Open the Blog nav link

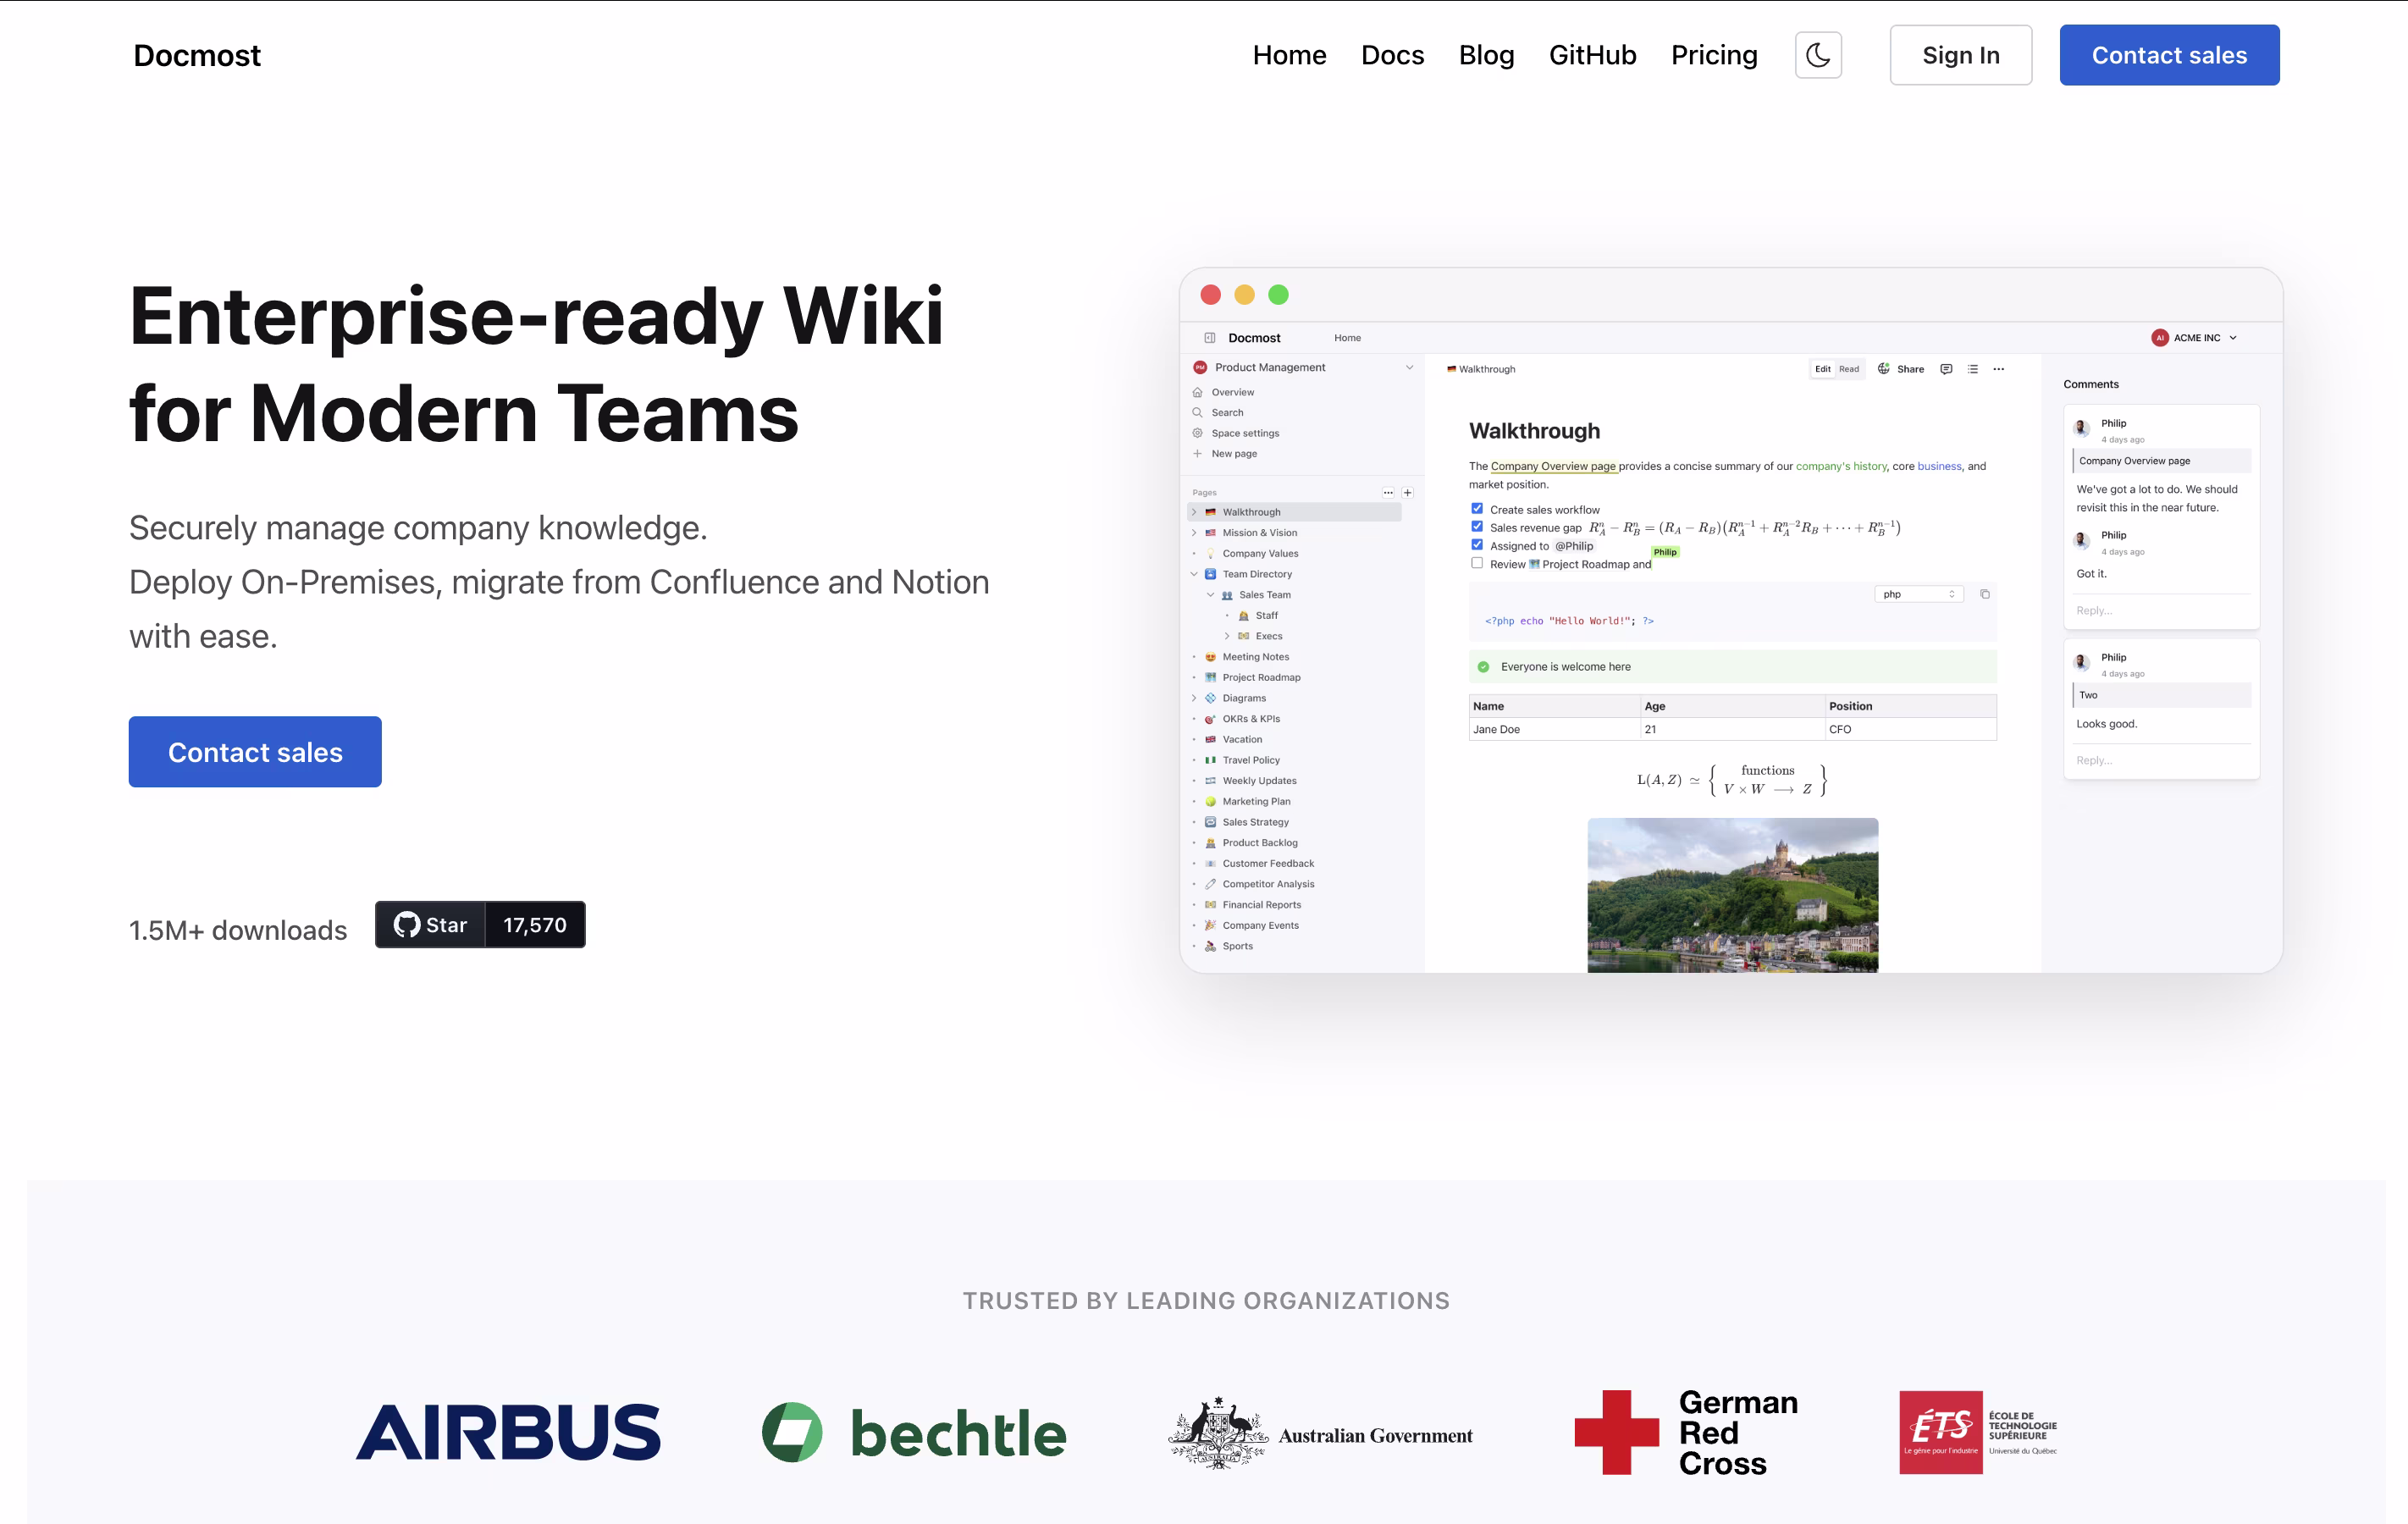1486,55
